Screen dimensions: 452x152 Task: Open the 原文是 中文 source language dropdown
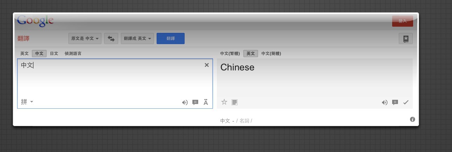click(85, 38)
